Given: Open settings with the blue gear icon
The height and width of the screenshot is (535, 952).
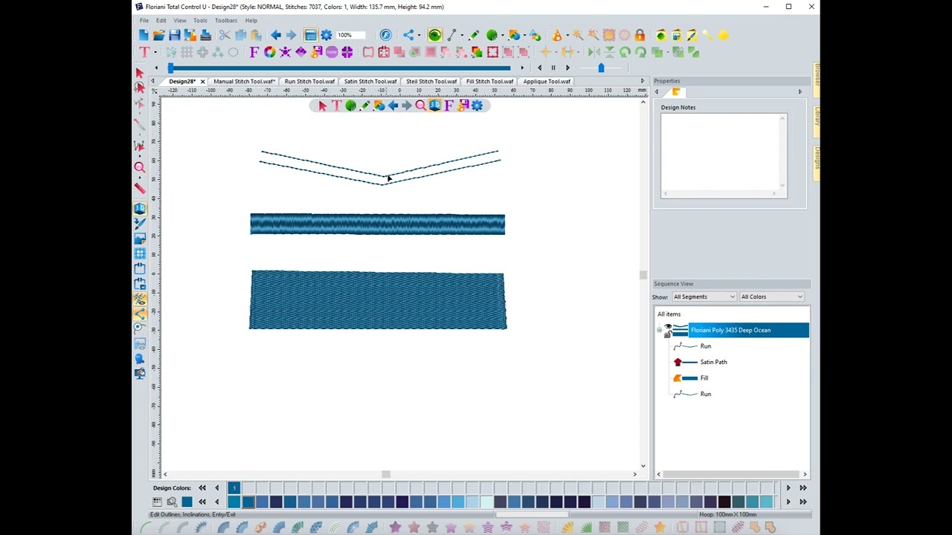Looking at the screenshot, I should tap(327, 35).
